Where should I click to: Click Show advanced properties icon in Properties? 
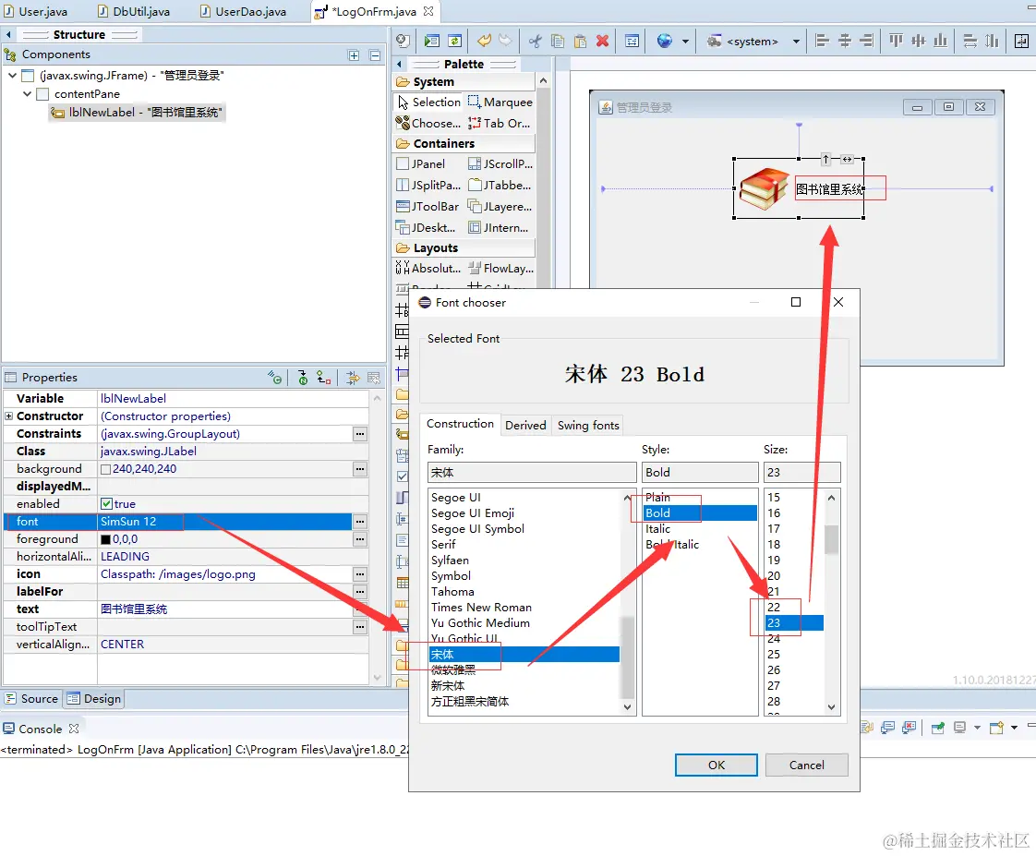coord(354,378)
